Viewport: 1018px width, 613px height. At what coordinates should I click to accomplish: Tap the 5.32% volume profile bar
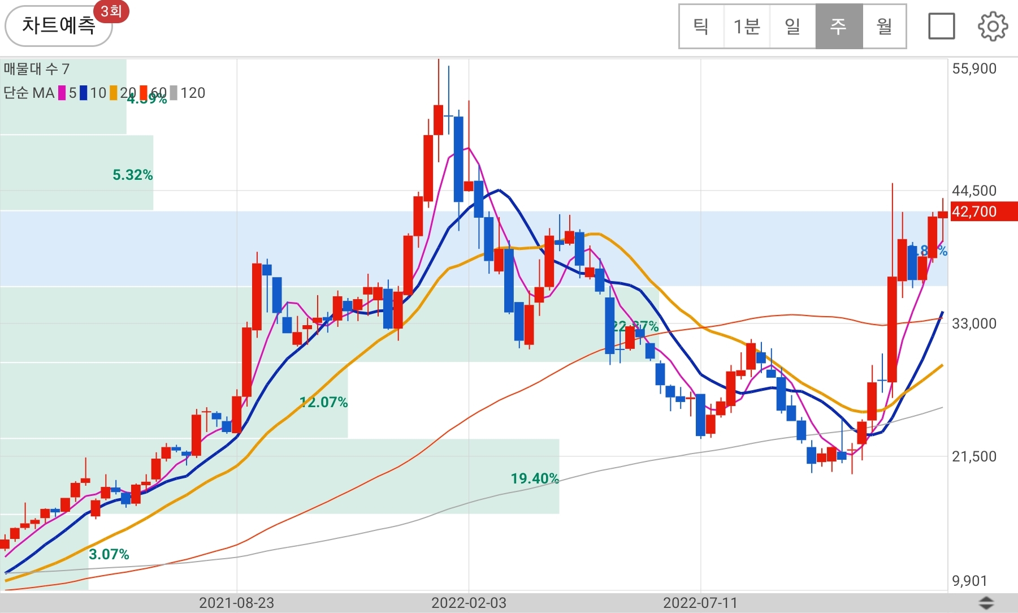(x=76, y=172)
